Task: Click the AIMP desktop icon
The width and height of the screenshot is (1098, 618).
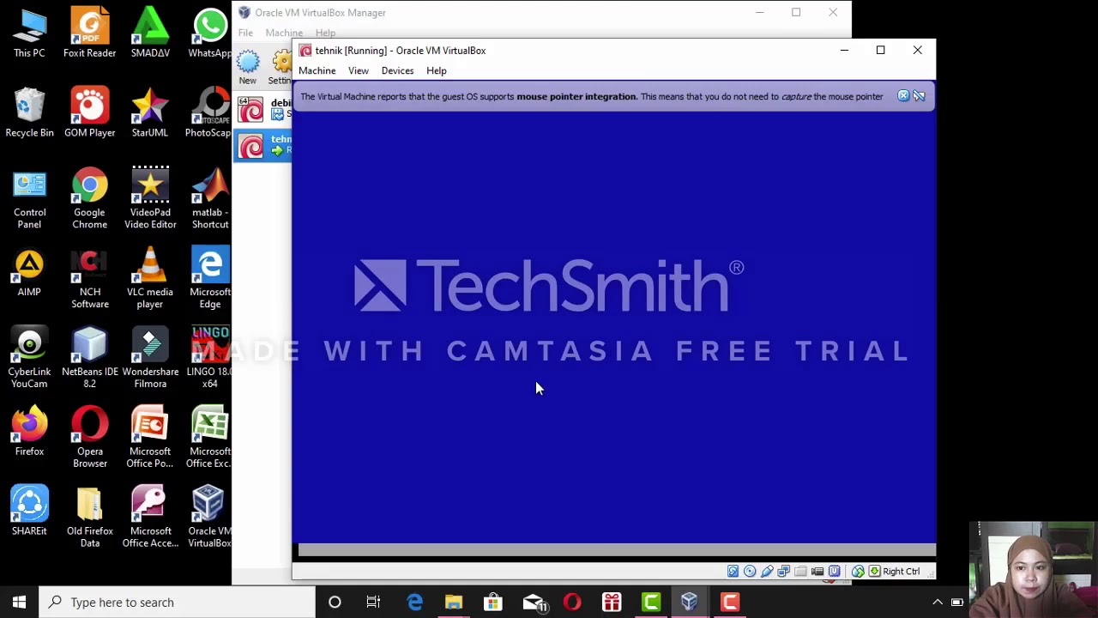Action: coord(29,272)
